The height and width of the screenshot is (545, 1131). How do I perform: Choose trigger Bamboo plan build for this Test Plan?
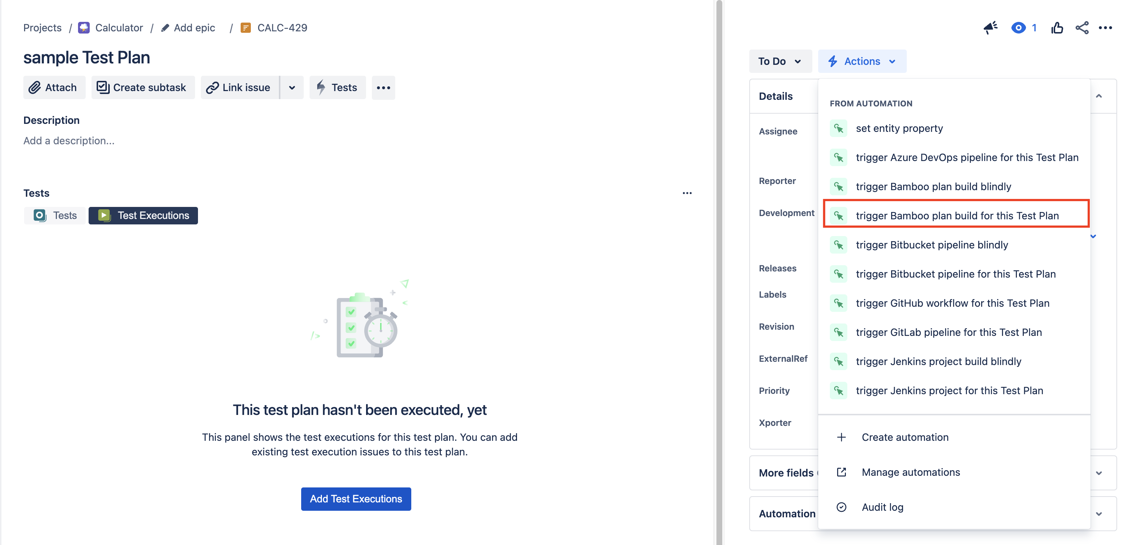[x=956, y=215]
